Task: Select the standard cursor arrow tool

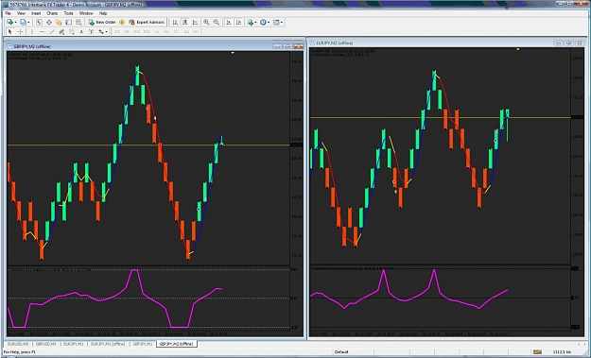Action: pos(10,31)
